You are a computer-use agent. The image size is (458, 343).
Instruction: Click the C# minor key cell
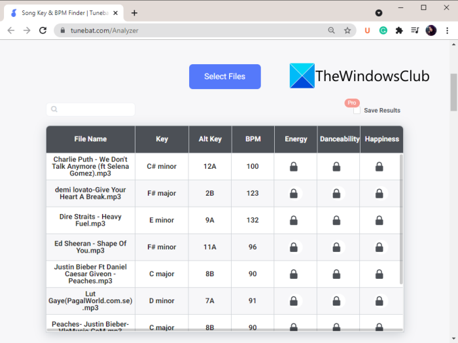click(162, 166)
